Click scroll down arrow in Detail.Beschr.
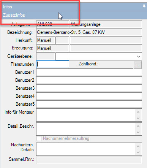The height and width of the screenshot is (168, 147). click(x=138, y=132)
